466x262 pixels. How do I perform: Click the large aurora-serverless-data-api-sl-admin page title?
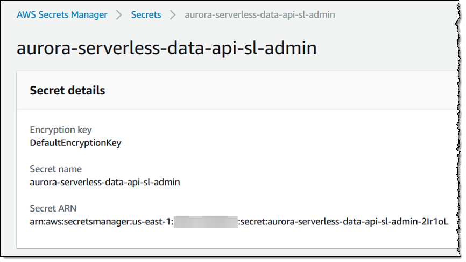tap(166, 48)
